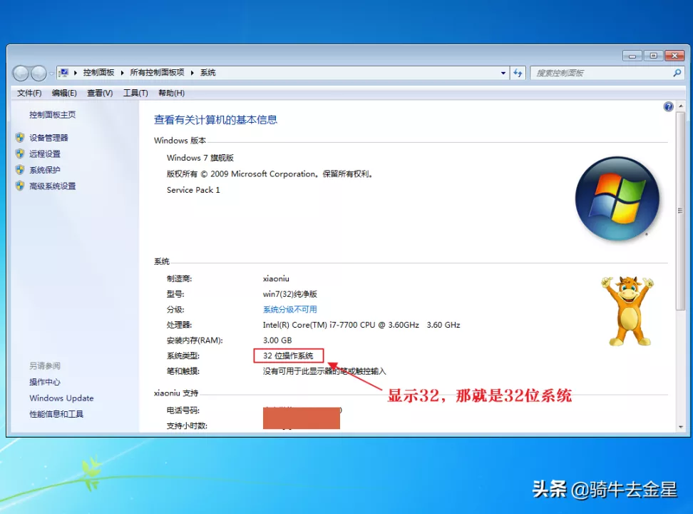The height and width of the screenshot is (514, 693).
Task: Click the 系统分级不可用 rating link
Action: [290, 309]
